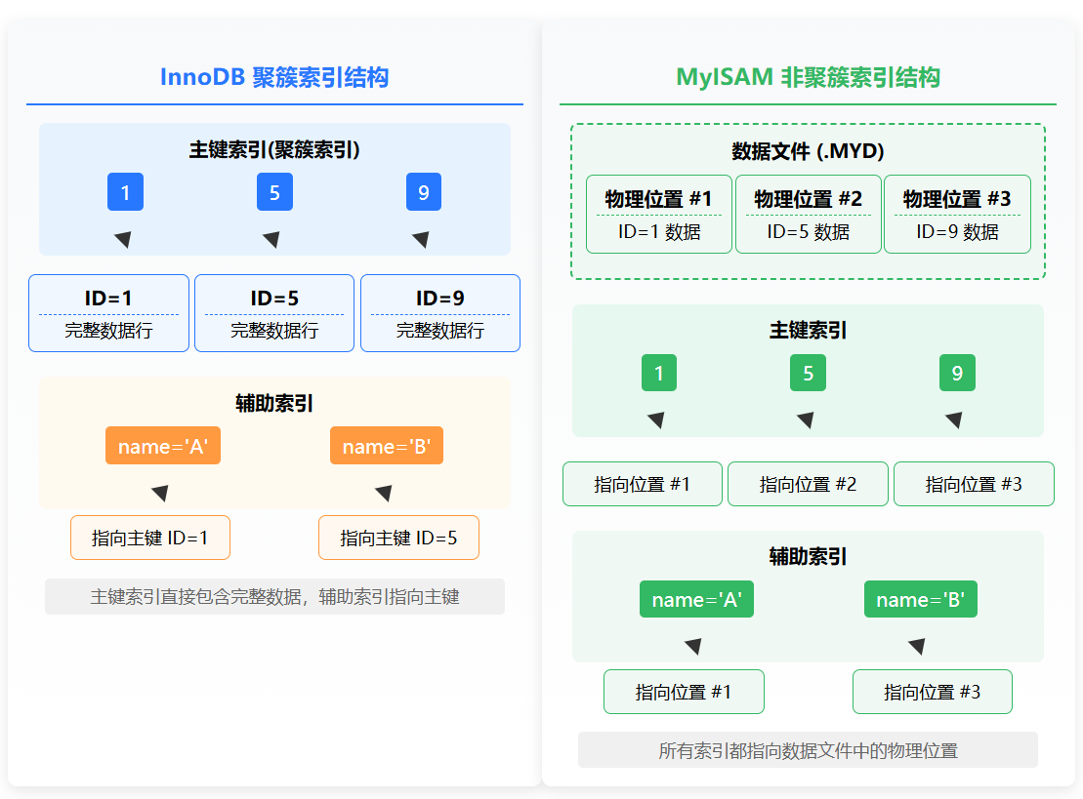Click the green name='A' node
Image resolution: width=1083 pixels, height=799 pixels.
696,599
